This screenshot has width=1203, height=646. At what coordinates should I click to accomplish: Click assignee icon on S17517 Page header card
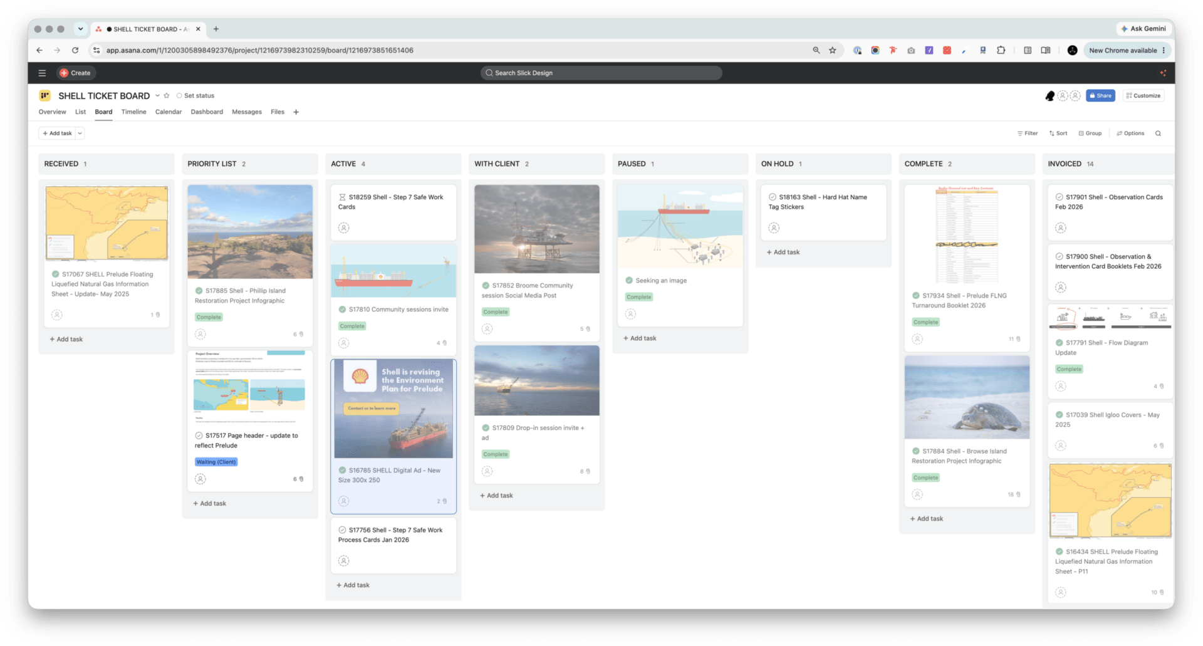coord(200,479)
